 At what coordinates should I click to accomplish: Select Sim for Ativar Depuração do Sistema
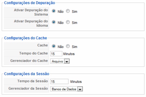pos(68,11)
